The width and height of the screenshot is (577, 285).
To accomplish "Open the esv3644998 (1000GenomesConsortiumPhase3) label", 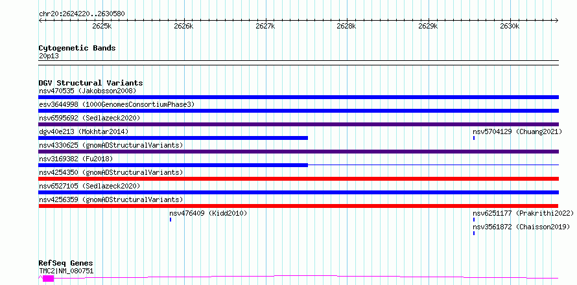I will pos(117,104).
